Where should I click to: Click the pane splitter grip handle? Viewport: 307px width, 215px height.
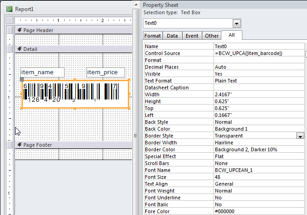[136, 136]
